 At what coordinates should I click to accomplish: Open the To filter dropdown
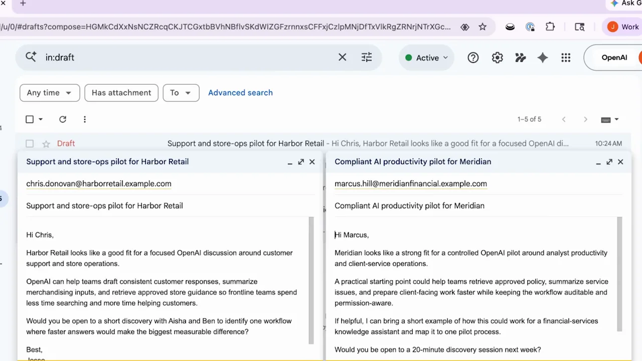(x=181, y=93)
